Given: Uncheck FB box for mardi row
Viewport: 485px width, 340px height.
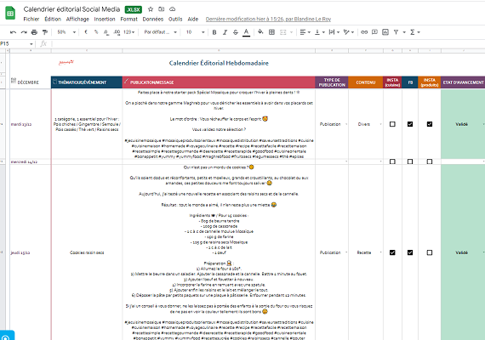Looking at the screenshot, I should [x=410, y=124].
